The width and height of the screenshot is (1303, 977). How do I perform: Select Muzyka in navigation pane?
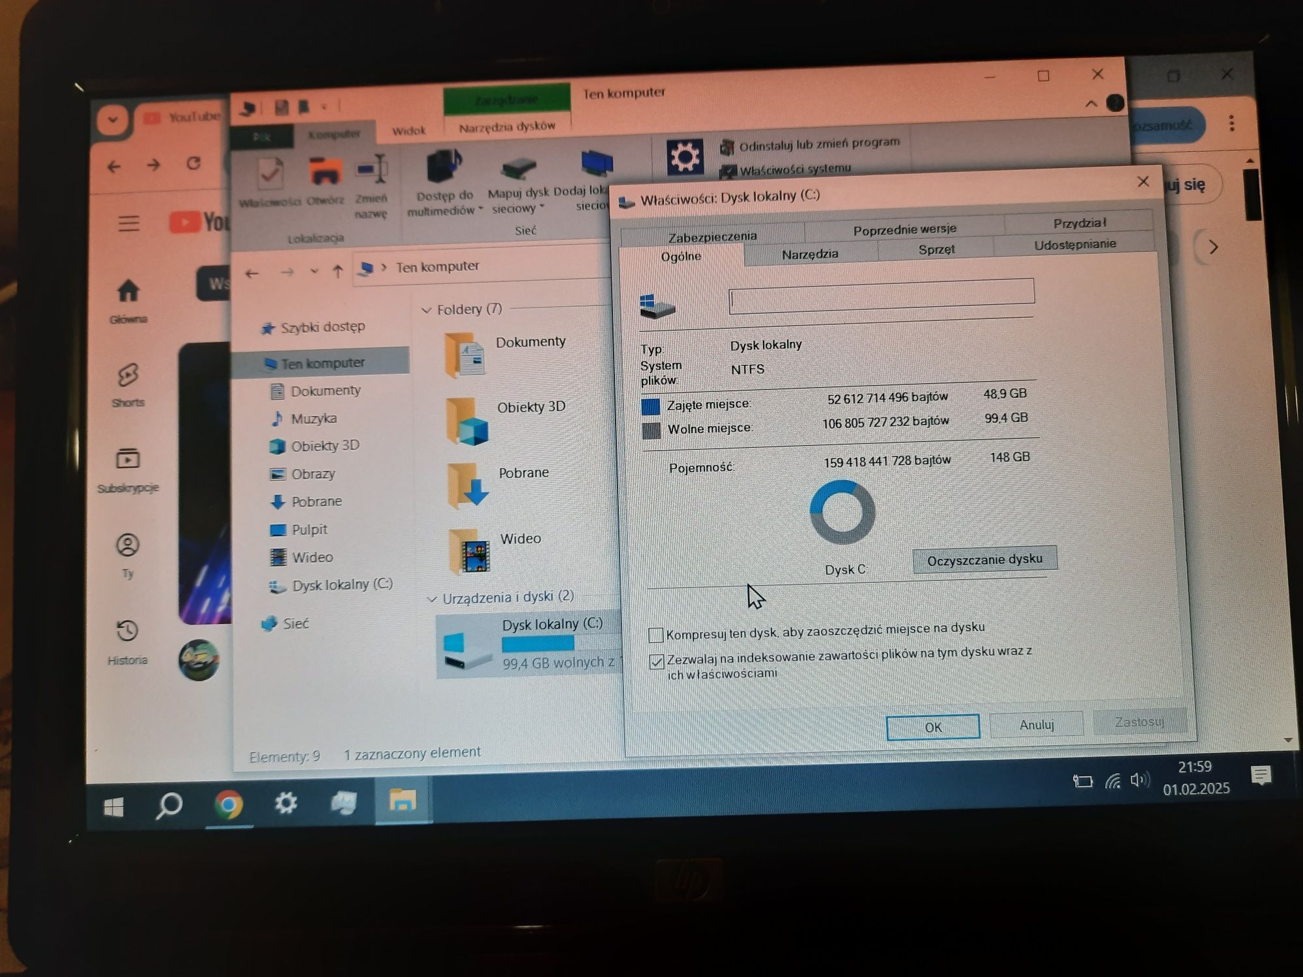(x=304, y=418)
